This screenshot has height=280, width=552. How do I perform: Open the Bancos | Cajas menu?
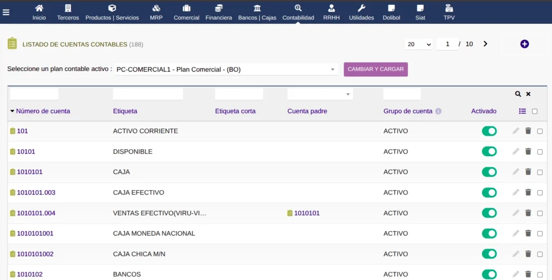click(x=257, y=12)
